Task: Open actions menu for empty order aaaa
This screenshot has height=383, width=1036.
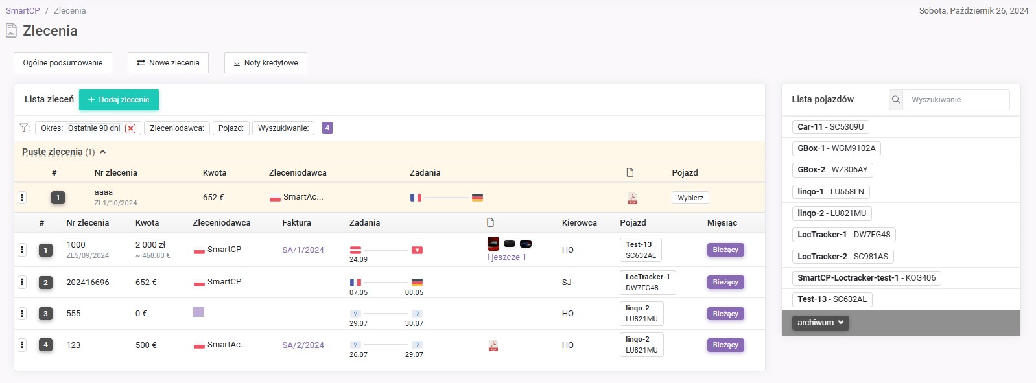Action: tap(22, 198)
